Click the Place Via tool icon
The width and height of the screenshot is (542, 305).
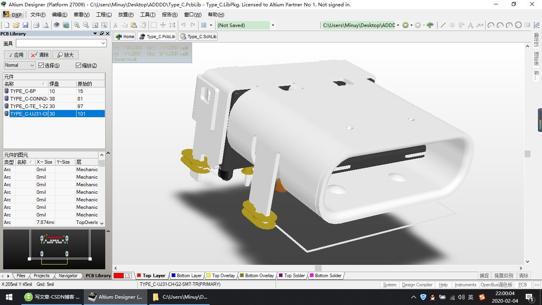[x=461, y=25]
